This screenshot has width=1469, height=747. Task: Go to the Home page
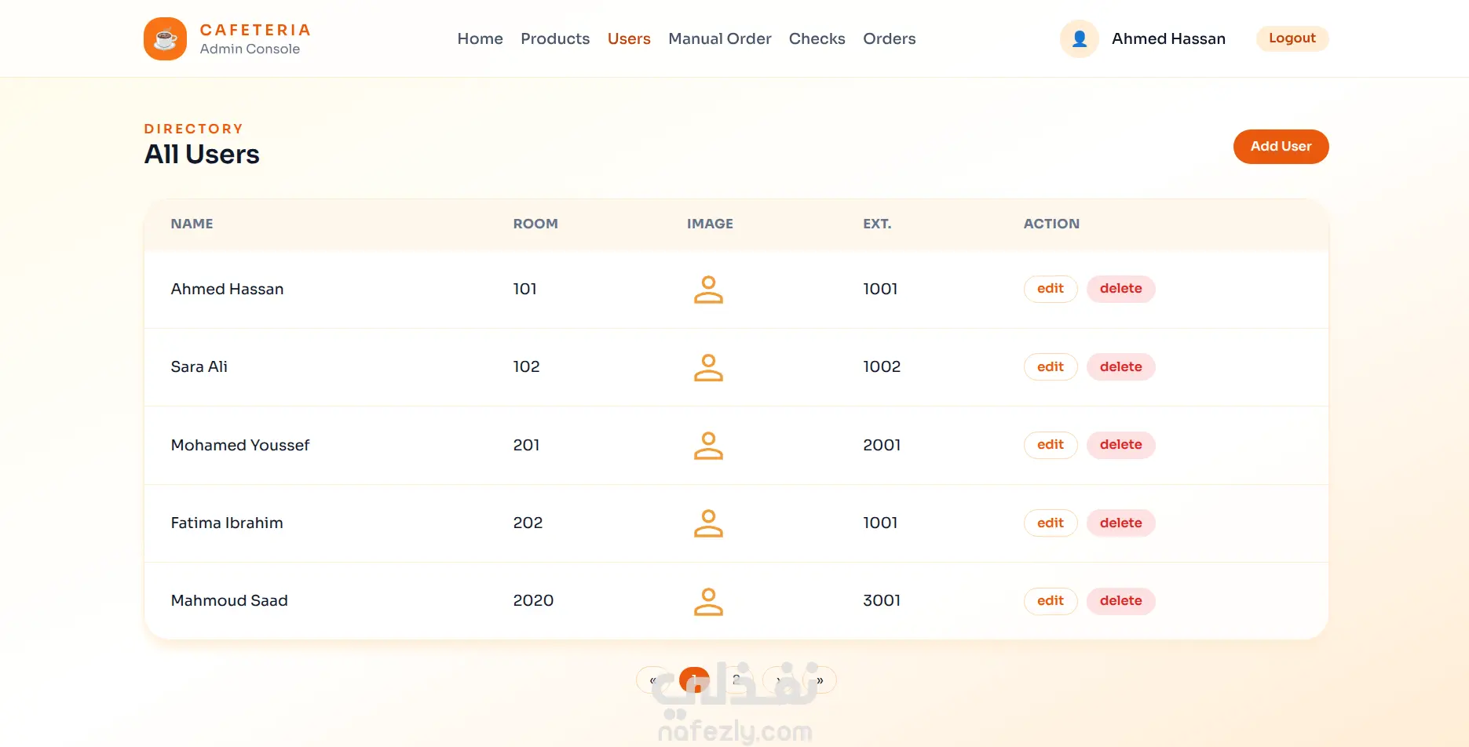481,38
